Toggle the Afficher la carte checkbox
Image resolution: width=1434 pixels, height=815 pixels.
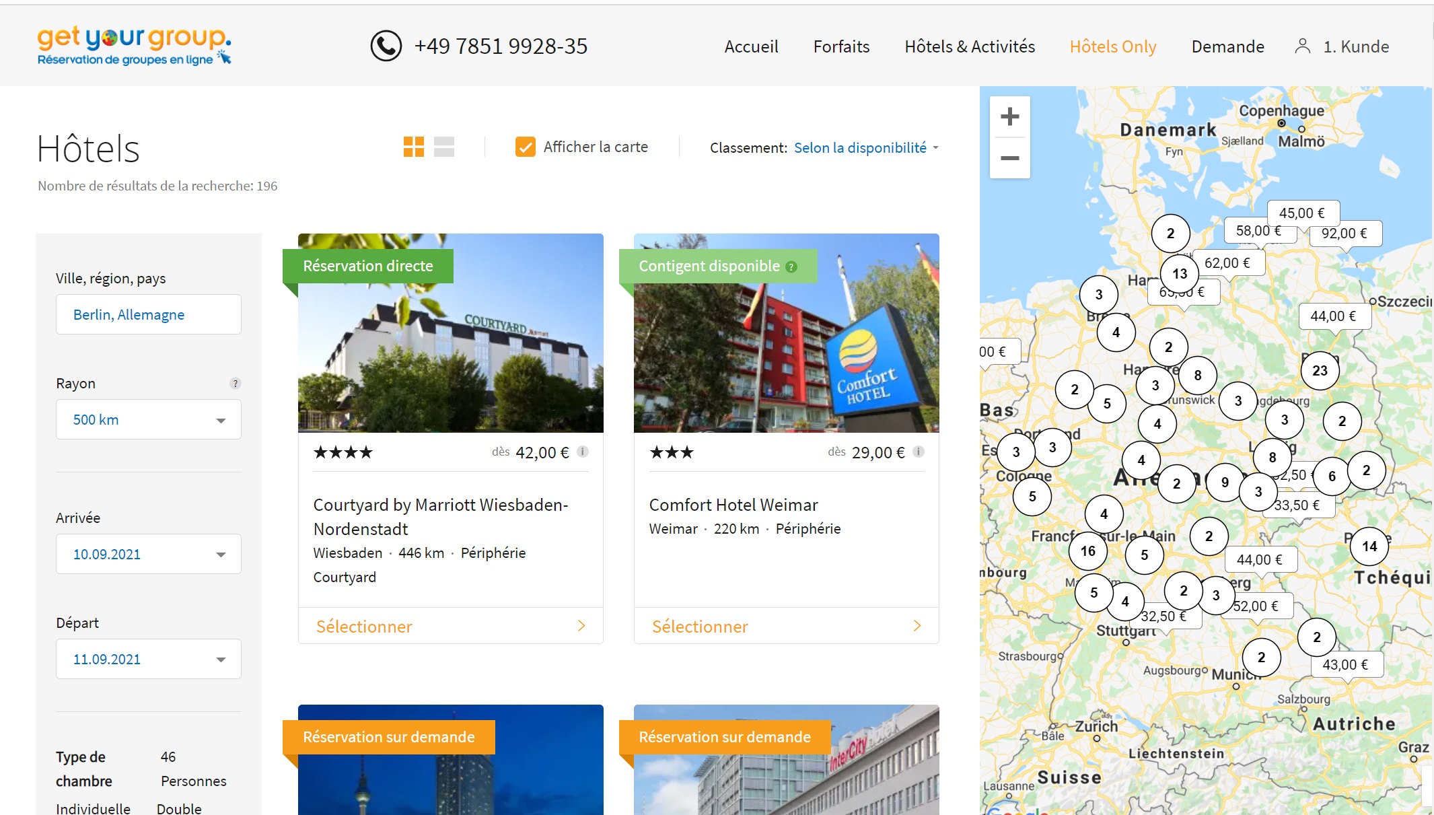point(525,147)
